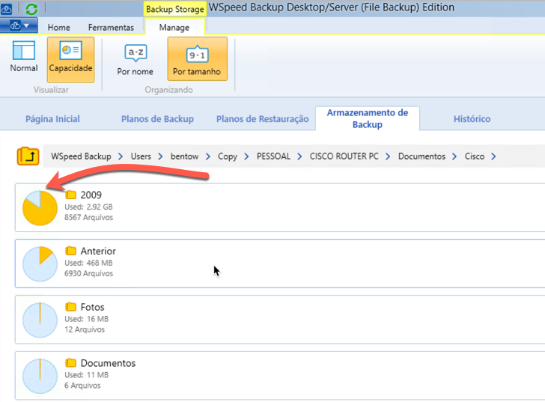
Task: Click the Anterior folder icon
Action: click(70, 251)
